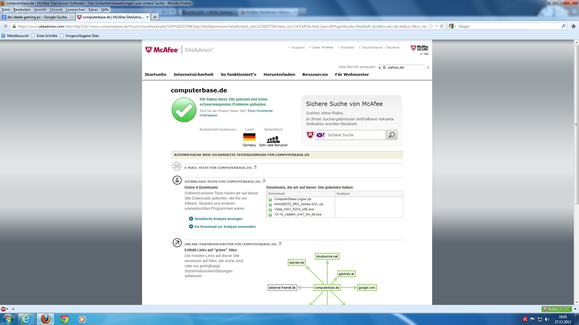
Task: Click help icon beside Download-Tests heading
Action: (264, 181)
